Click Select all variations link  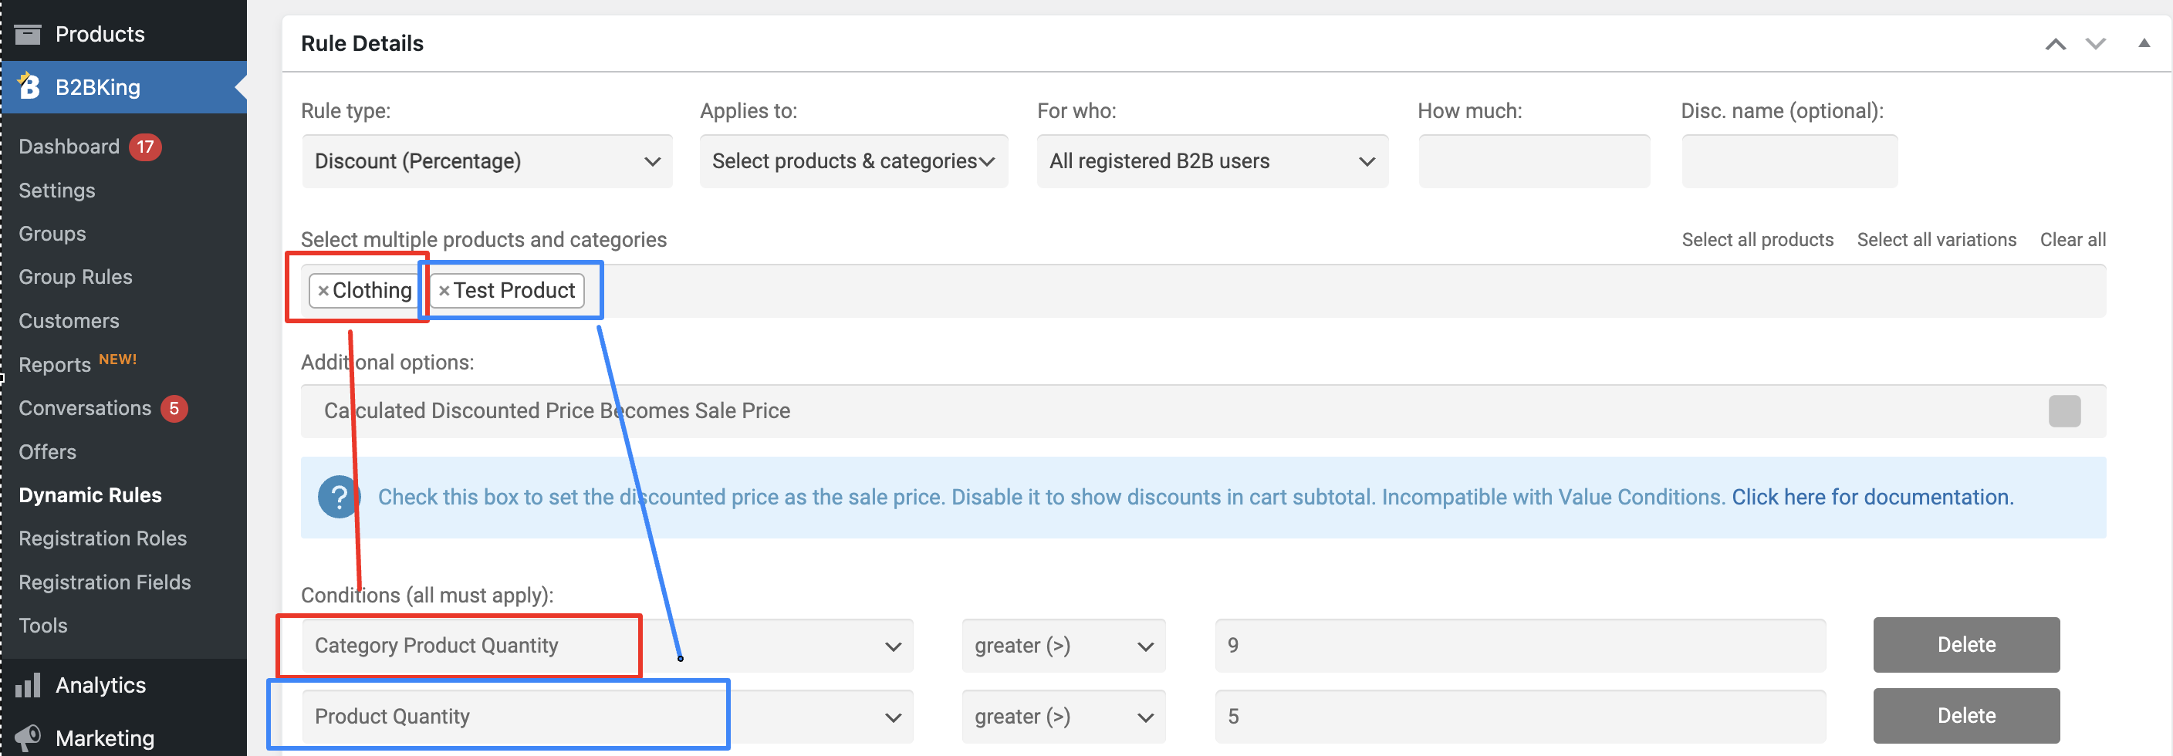click(x=1936, y=240)
